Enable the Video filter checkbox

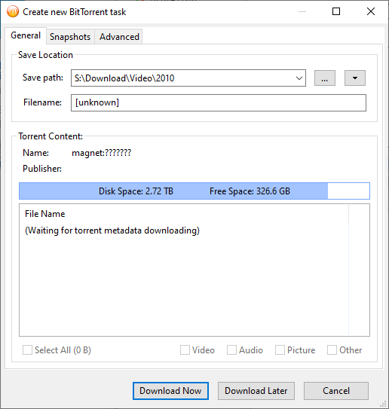pyautogui.click(x=185, y=350)
